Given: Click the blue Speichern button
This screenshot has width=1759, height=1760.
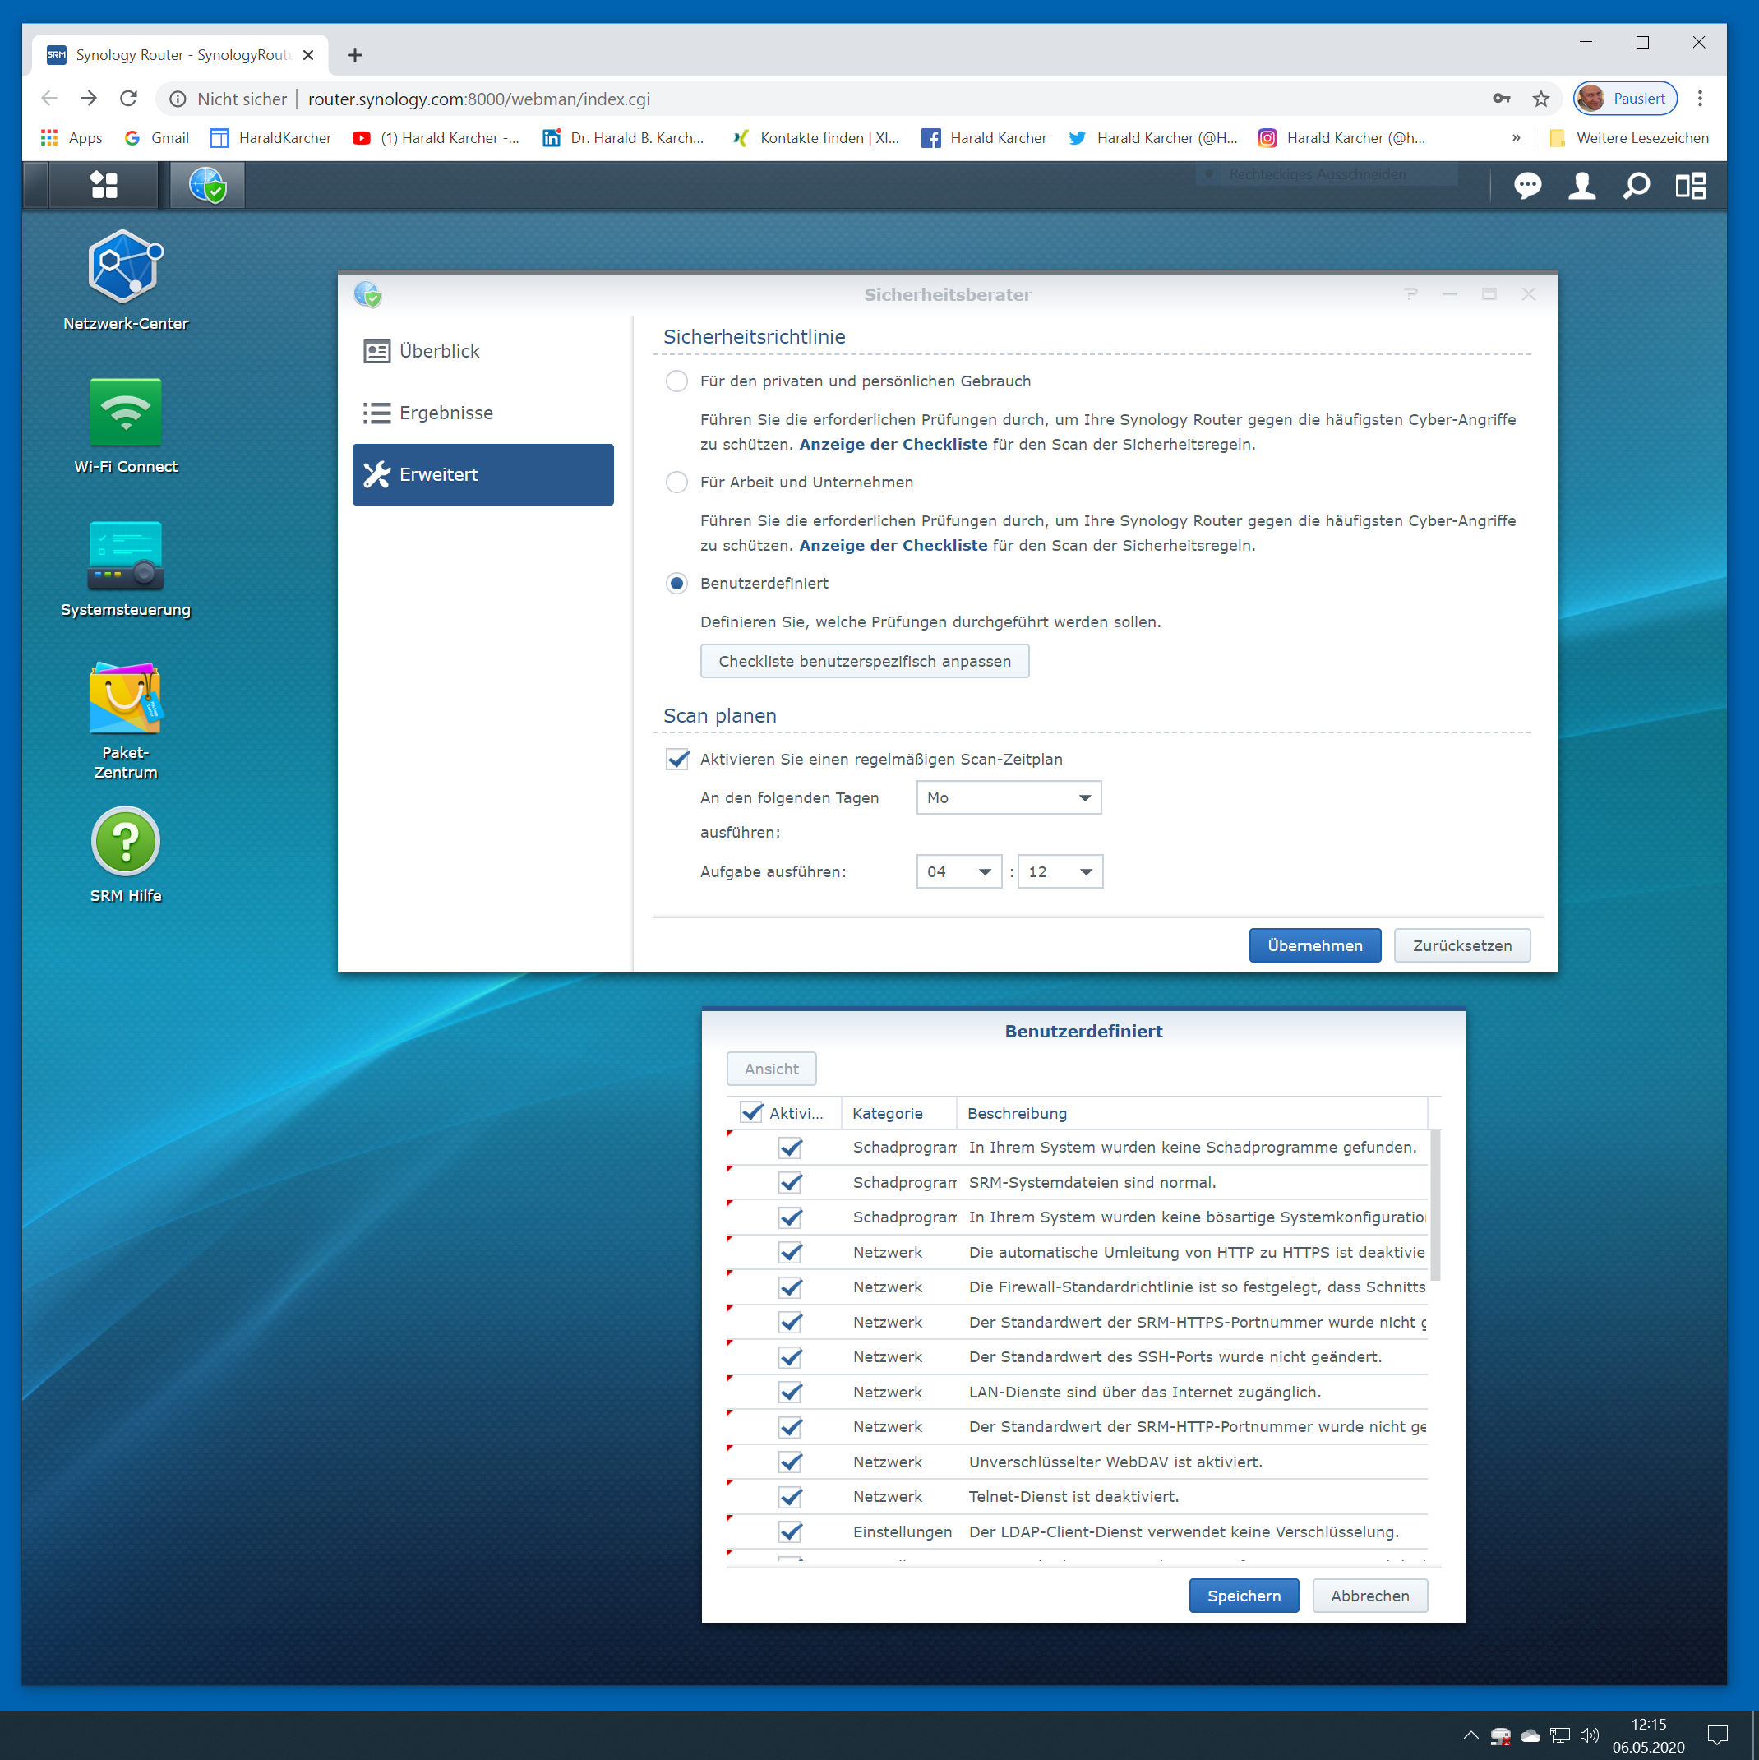Looking at the screenshot, I should click(1244, 1596).
